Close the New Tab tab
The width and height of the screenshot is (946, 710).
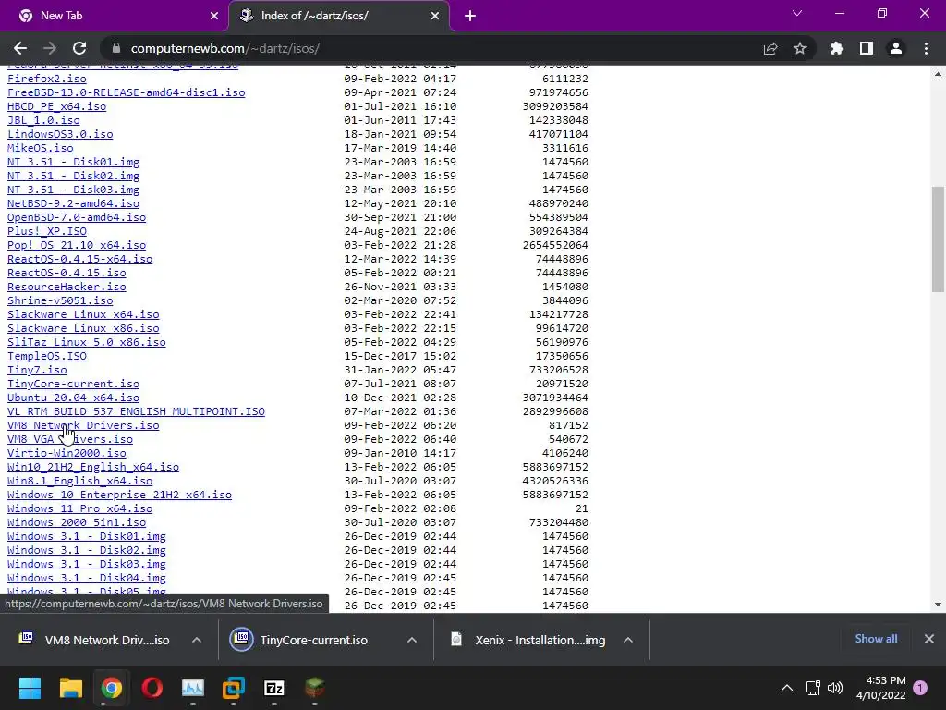(x=214, y=16)
